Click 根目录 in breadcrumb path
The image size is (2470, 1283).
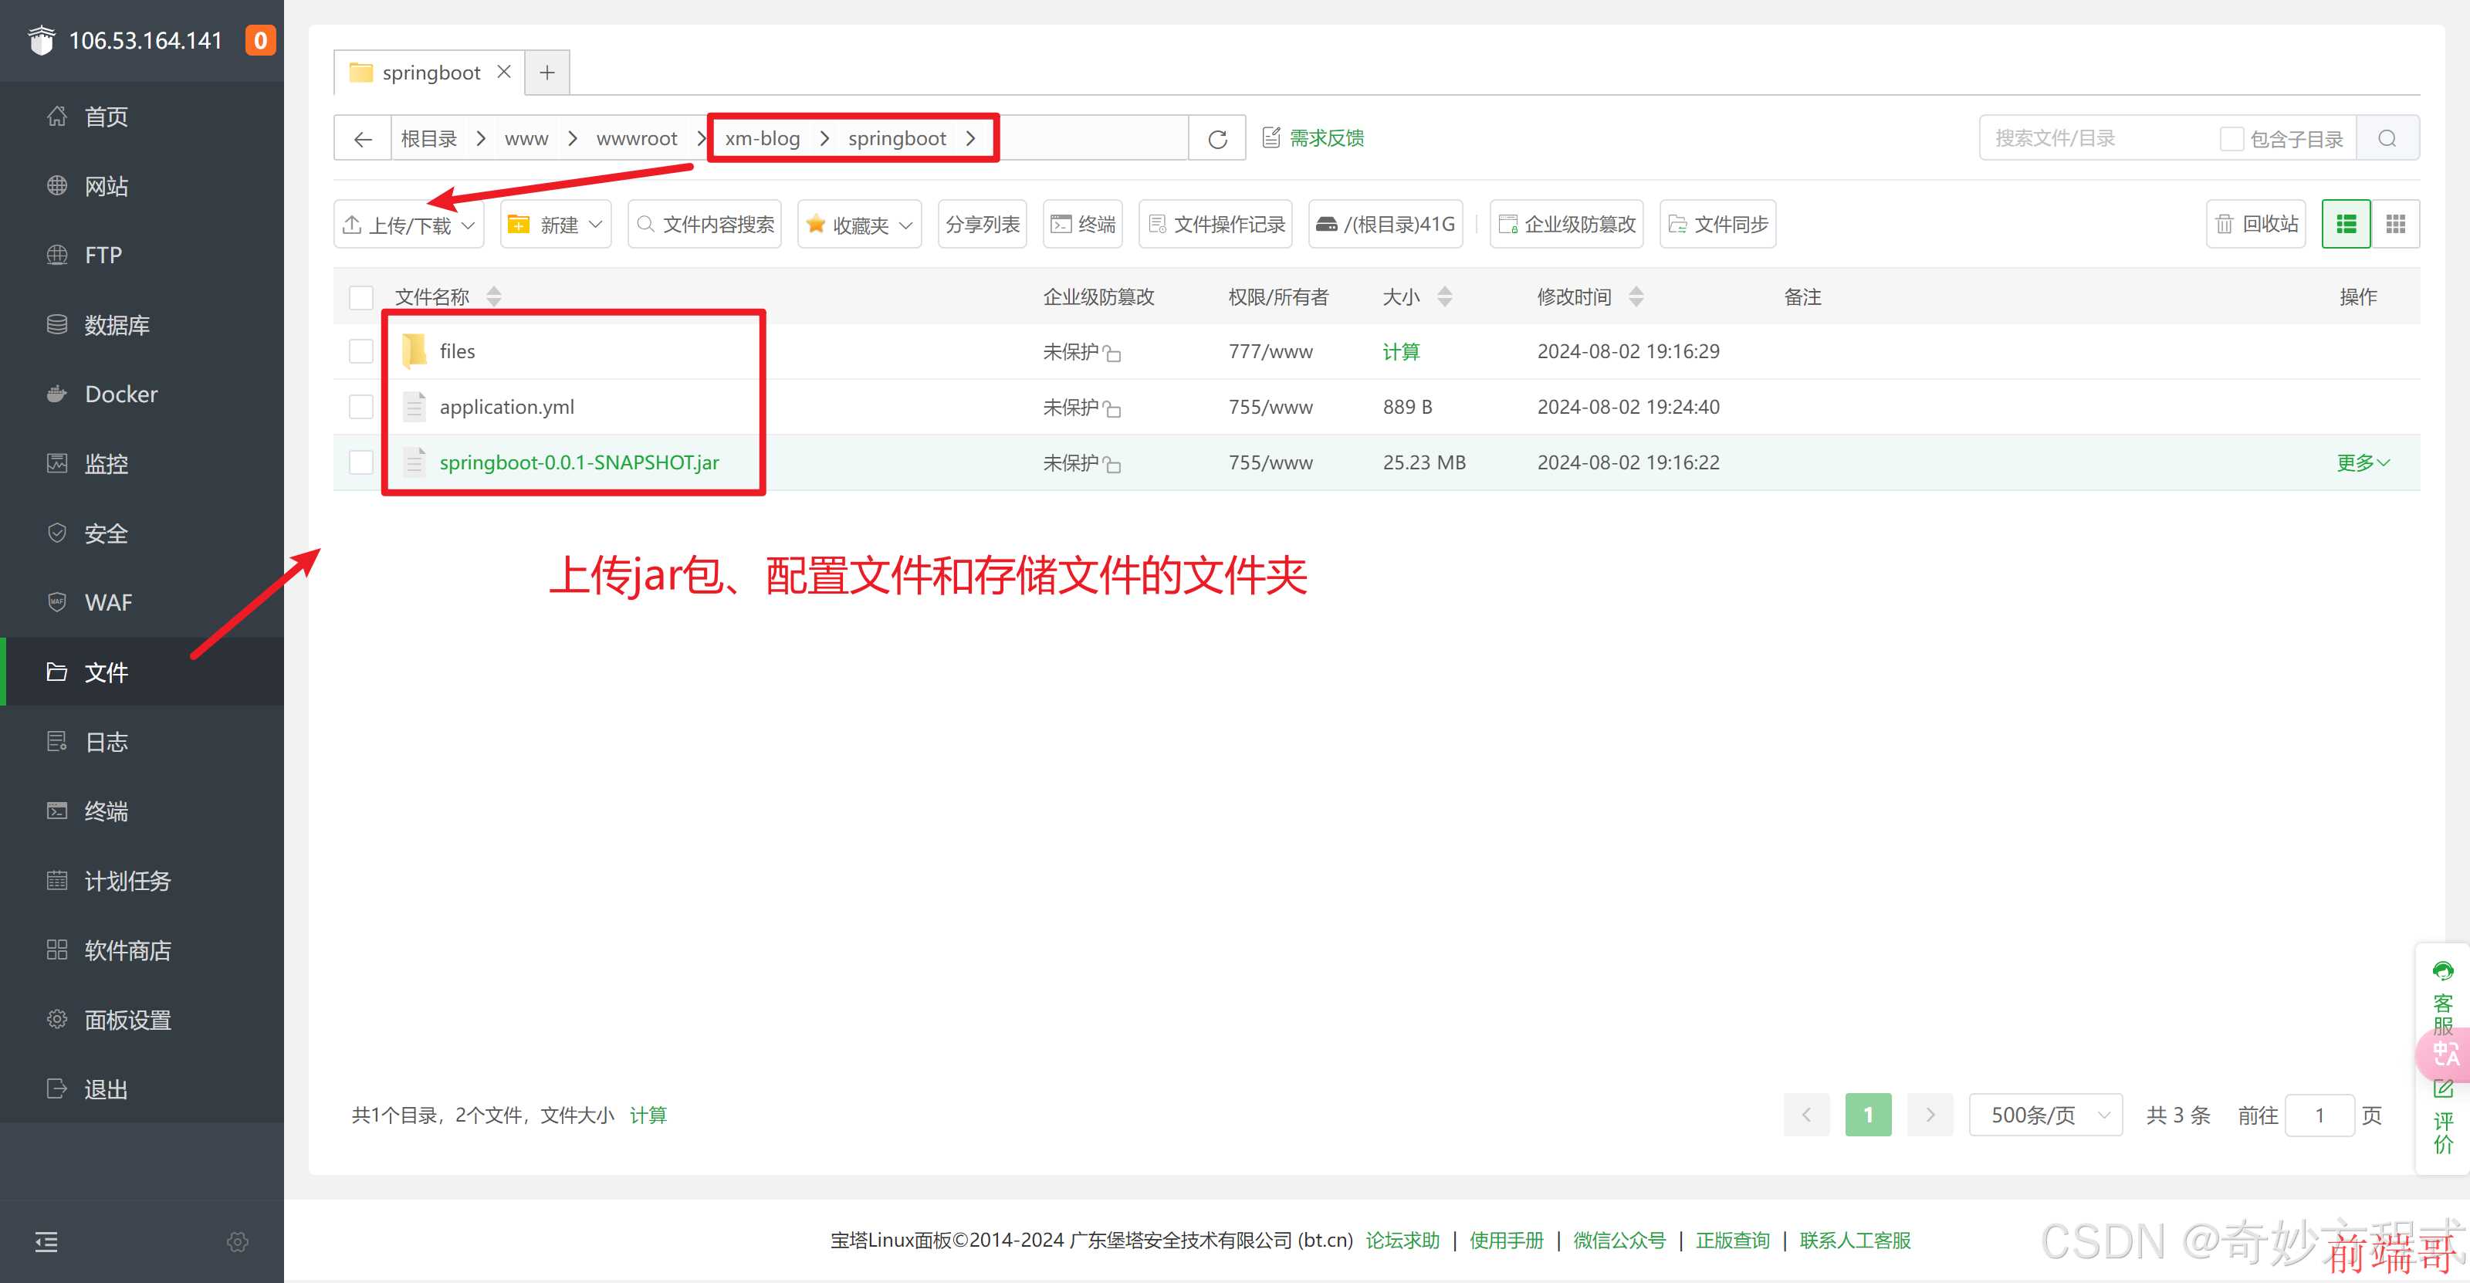click(x=428, y=139)
